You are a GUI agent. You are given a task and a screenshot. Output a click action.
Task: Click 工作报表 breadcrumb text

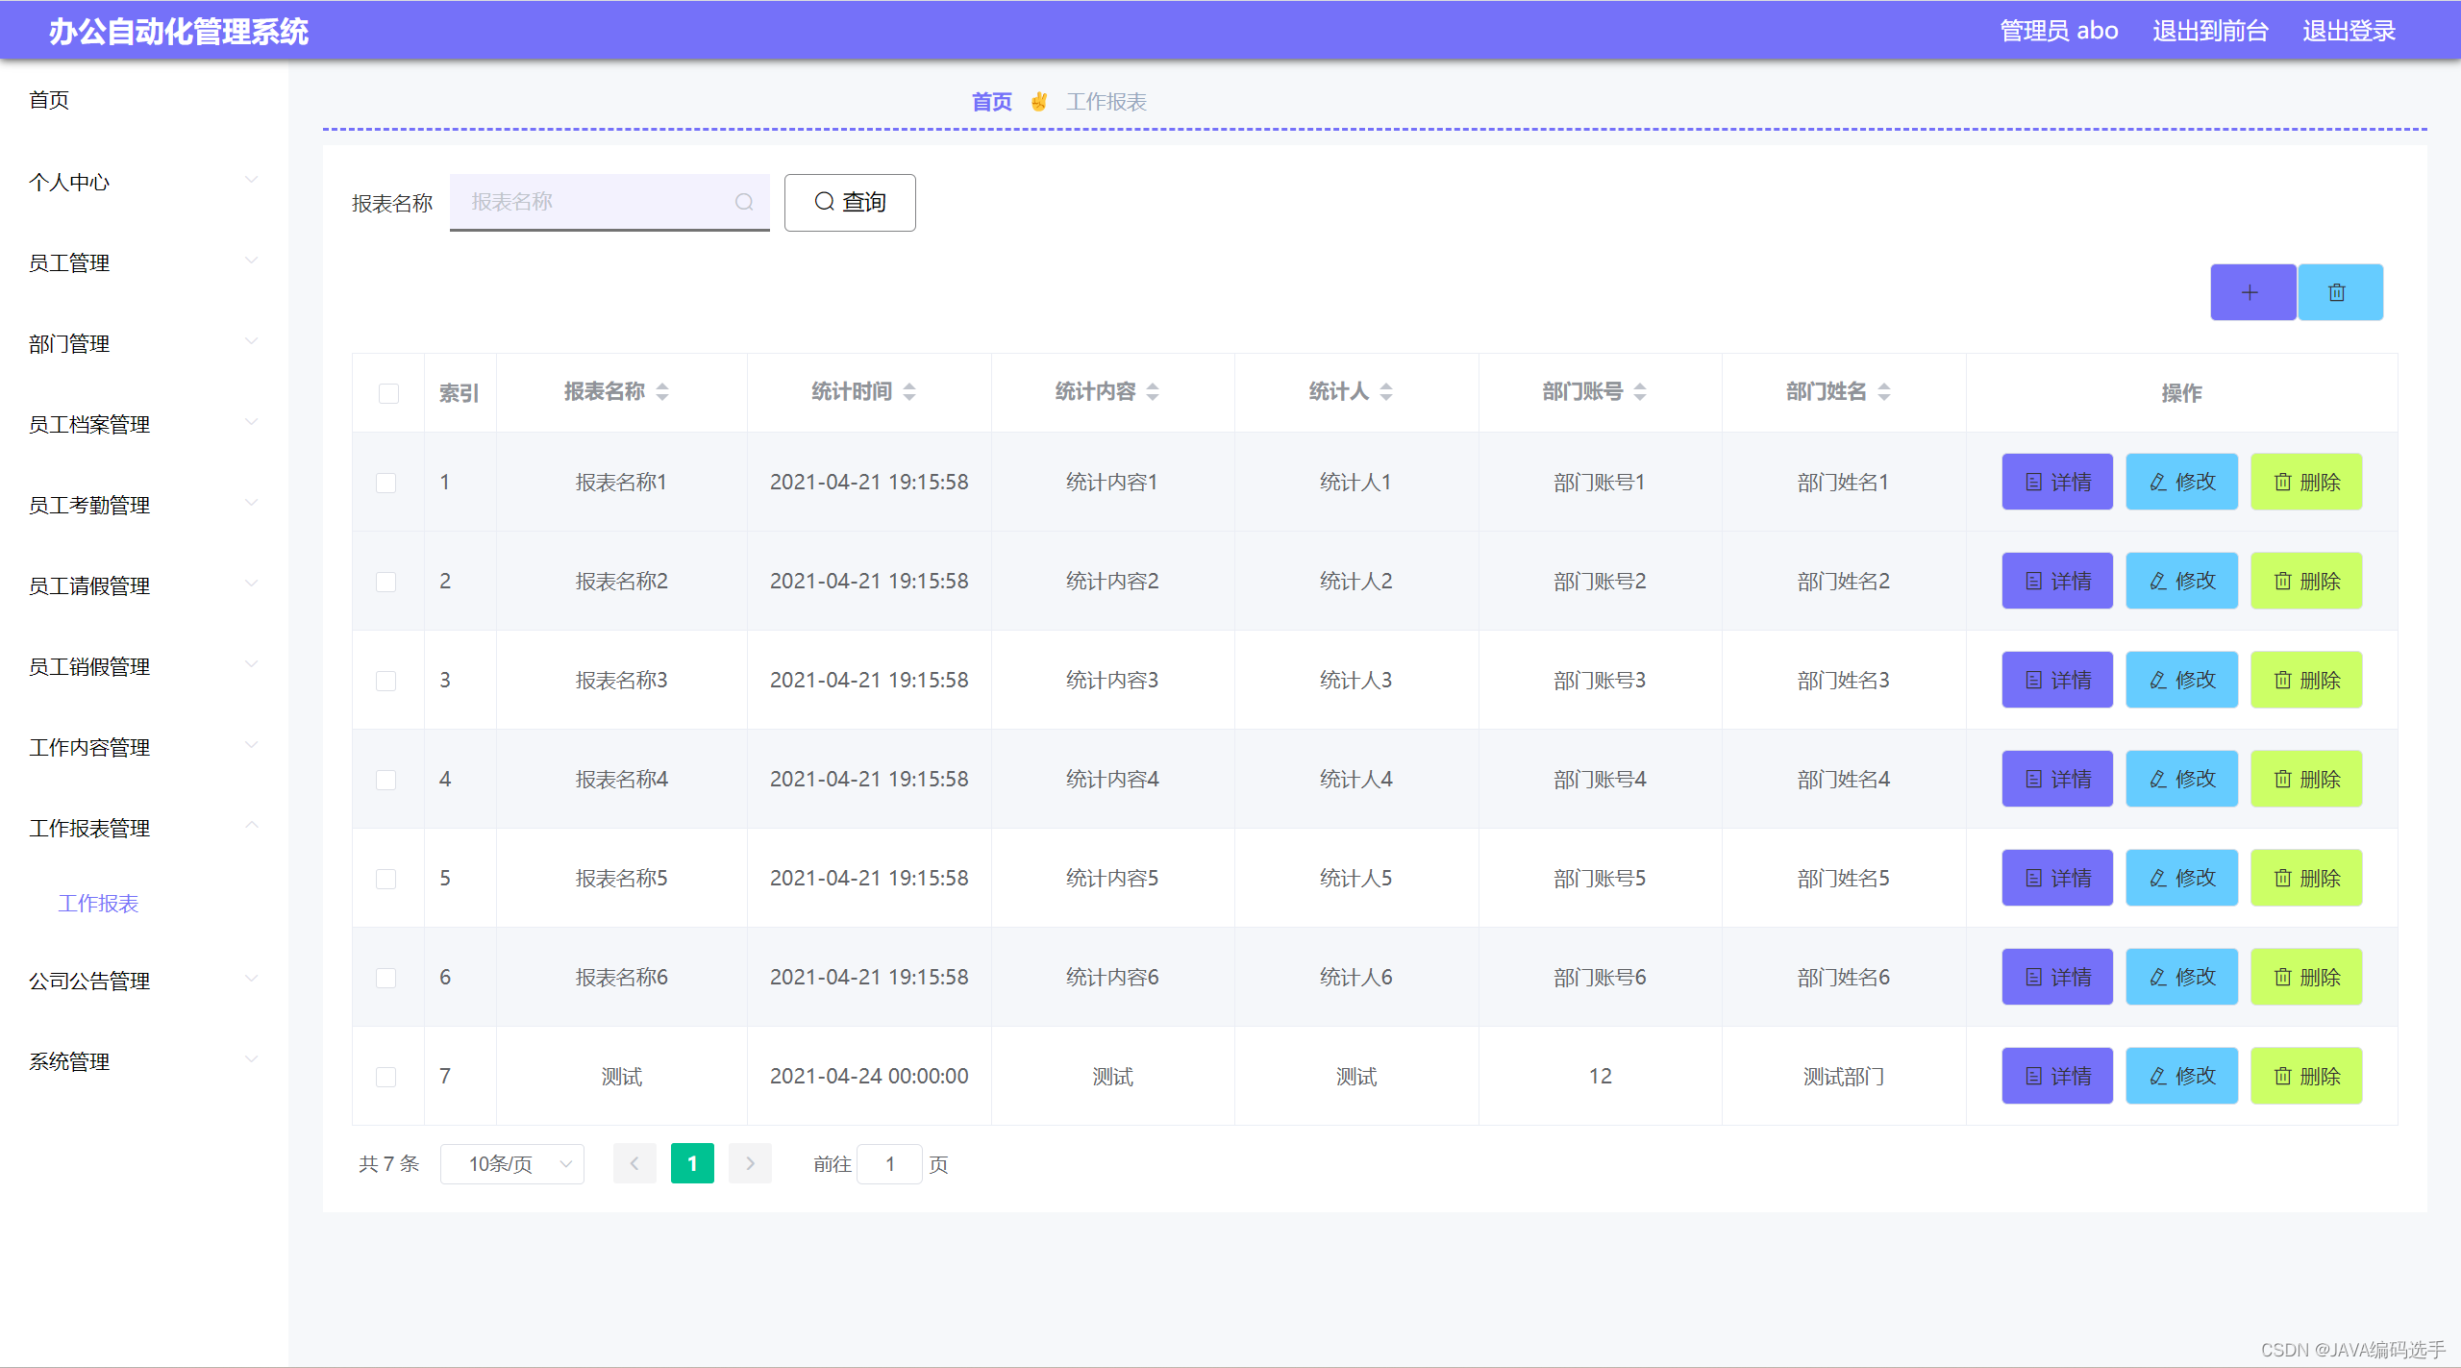pyautogui.click(x=1106, y=101)
